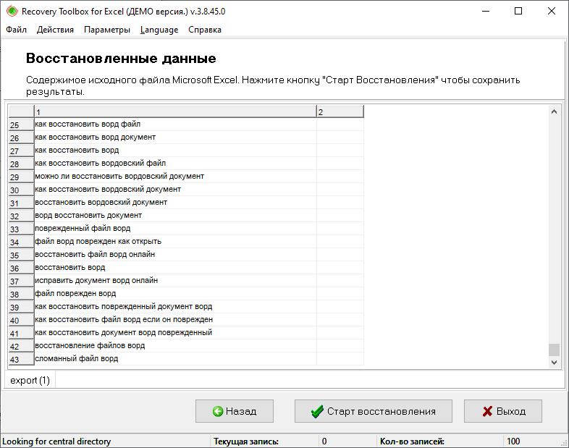Select cell 'как восстановить вордовский файл'
Screen dimensions: 569x448
175,164
